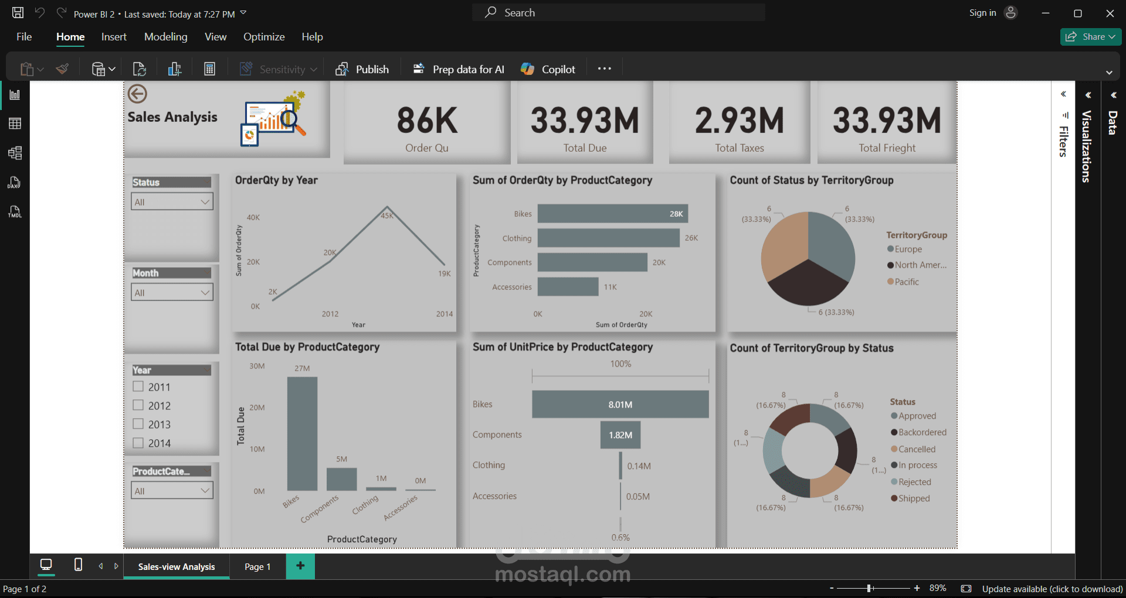Check the 2012 checkbox in the Year slicer

138,405
